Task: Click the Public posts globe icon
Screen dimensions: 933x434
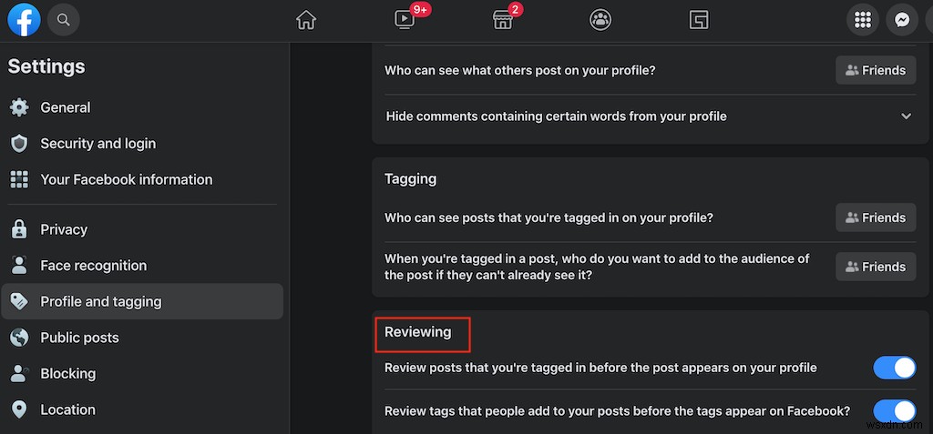Action: [x=20, y=338]
